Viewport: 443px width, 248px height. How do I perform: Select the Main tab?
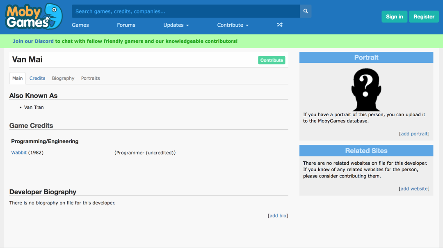[x=17, y=78]
